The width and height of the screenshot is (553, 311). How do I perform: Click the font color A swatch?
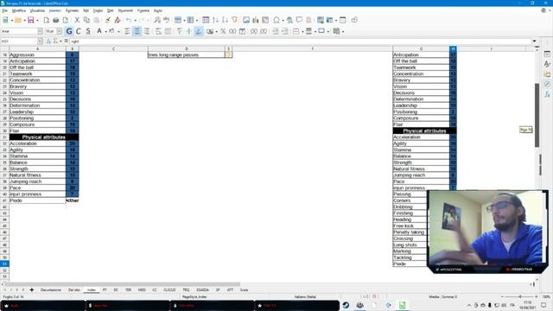coord(99,31)
